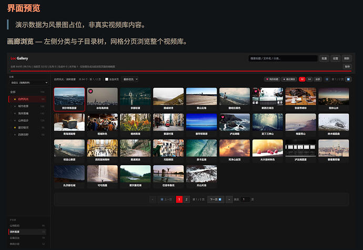Open the red tram street thumbnail
Viewport: 363px width, 250px height.
coord(168,125)
